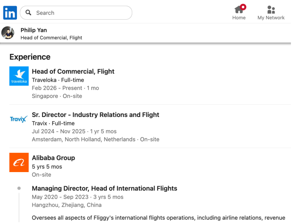Open Sr. Director - Industry Relations position
Screen dimensions: 304x223
[x=96, y=115]
